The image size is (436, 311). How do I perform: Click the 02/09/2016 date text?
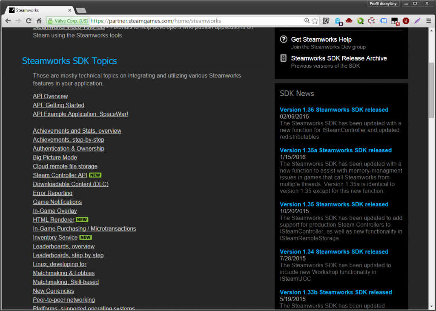pos(294,117)
